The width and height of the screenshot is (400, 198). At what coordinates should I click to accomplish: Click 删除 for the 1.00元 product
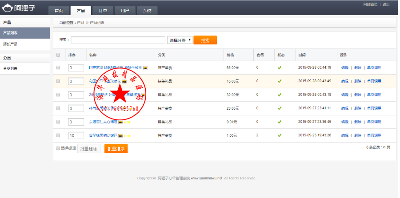pos(358,135)
